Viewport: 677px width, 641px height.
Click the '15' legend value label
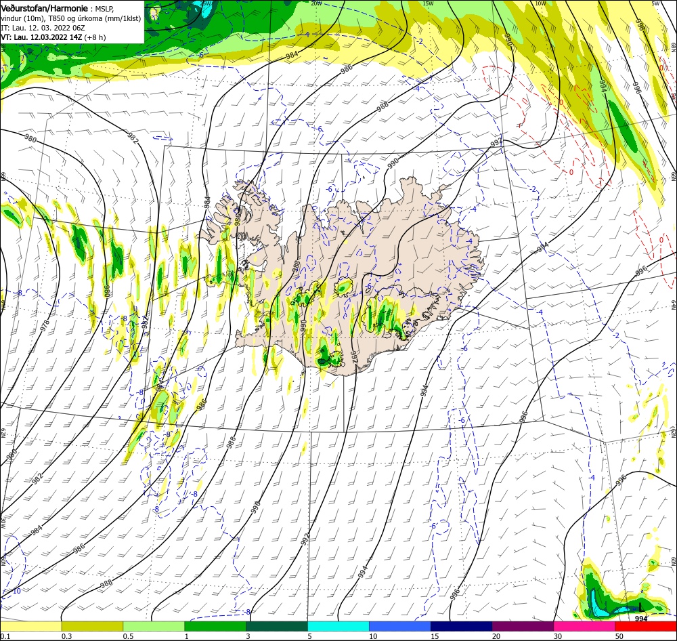pos(435,636)
